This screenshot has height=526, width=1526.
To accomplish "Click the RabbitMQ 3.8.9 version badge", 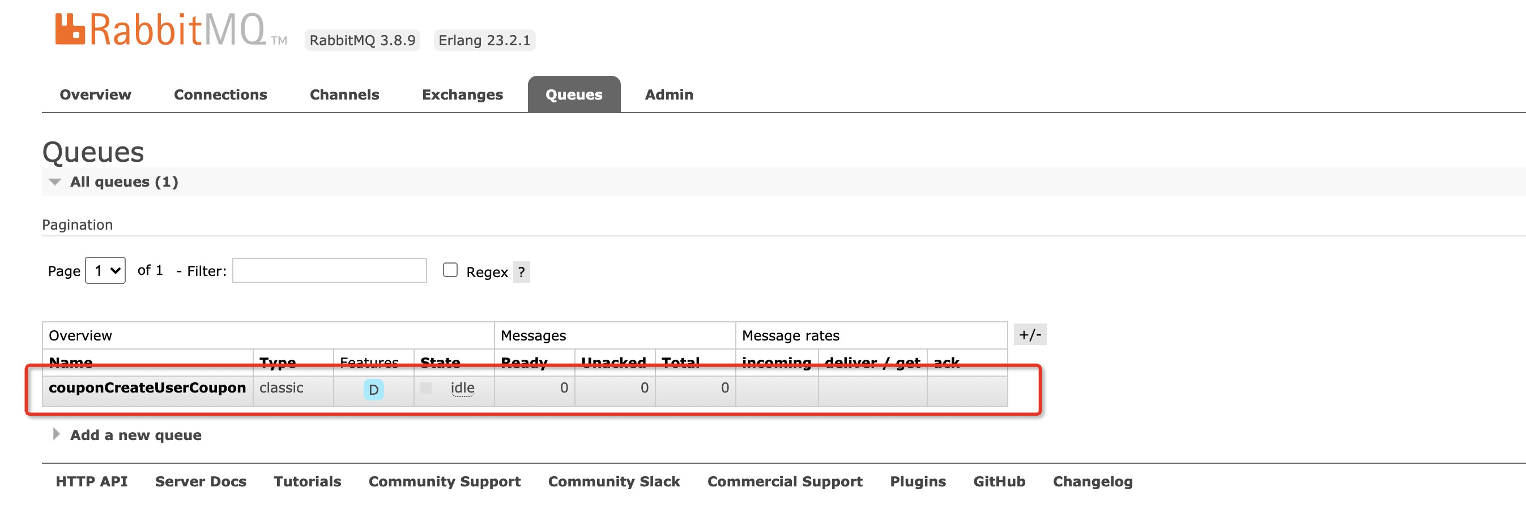I will pyautogui.click(x=363, y=40).
